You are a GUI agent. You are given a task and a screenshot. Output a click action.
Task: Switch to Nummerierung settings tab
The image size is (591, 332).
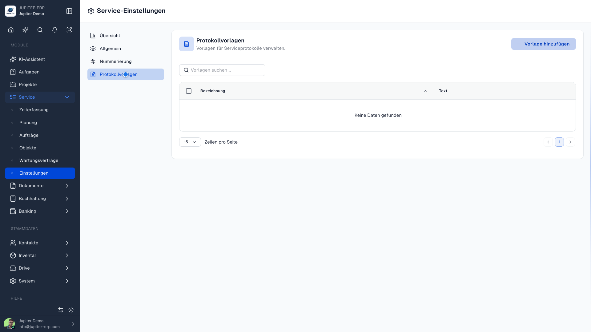126,61
